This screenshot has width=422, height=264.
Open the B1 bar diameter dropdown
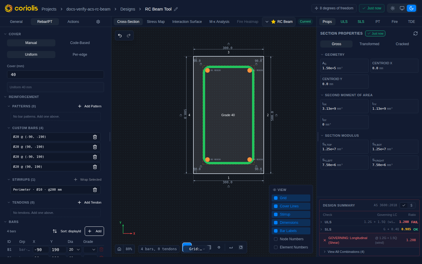coord(75,250)
